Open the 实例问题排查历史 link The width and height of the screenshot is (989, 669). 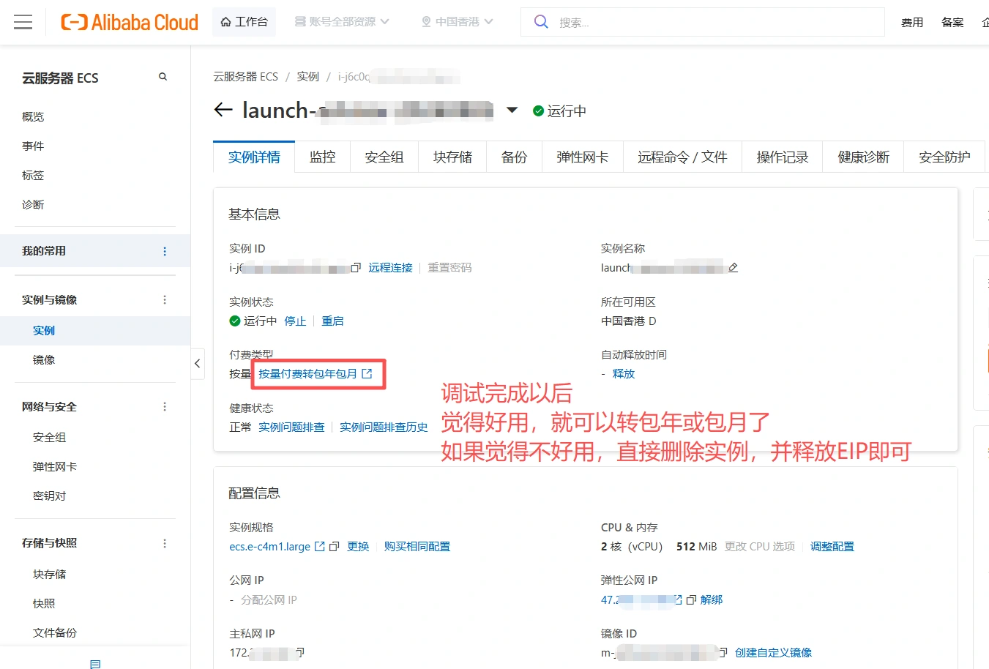(384, 427)
